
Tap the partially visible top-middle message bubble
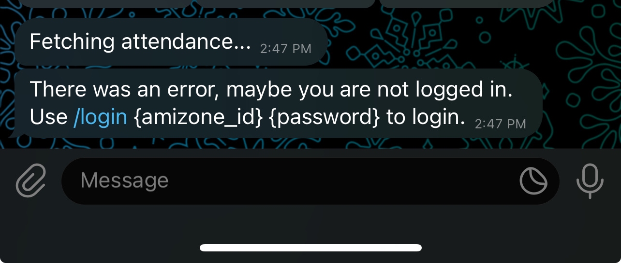point(285,3)
